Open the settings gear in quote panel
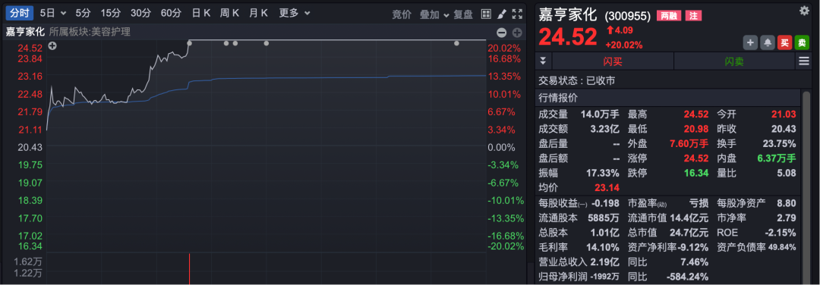The image size is (820, 285). 804,11
